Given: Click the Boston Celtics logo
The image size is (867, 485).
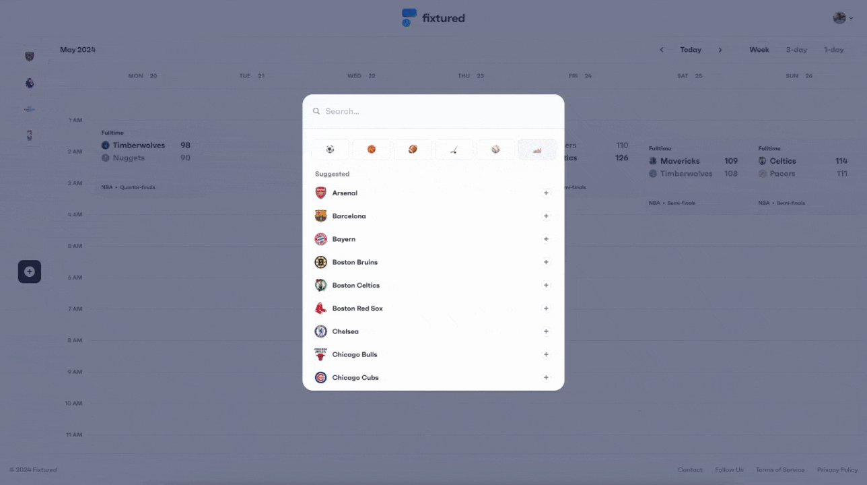Looking at the screenshot, I should coord(321,285).
